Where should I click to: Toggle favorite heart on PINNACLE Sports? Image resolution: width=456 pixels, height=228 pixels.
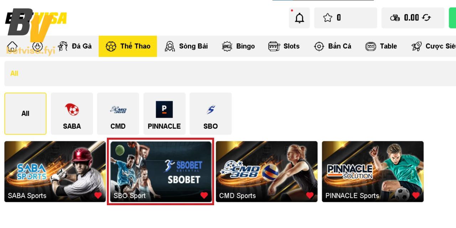[416, 195]
